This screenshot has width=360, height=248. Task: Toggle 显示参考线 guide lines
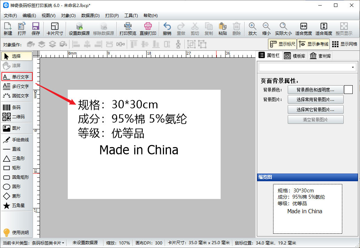[313, 44]
